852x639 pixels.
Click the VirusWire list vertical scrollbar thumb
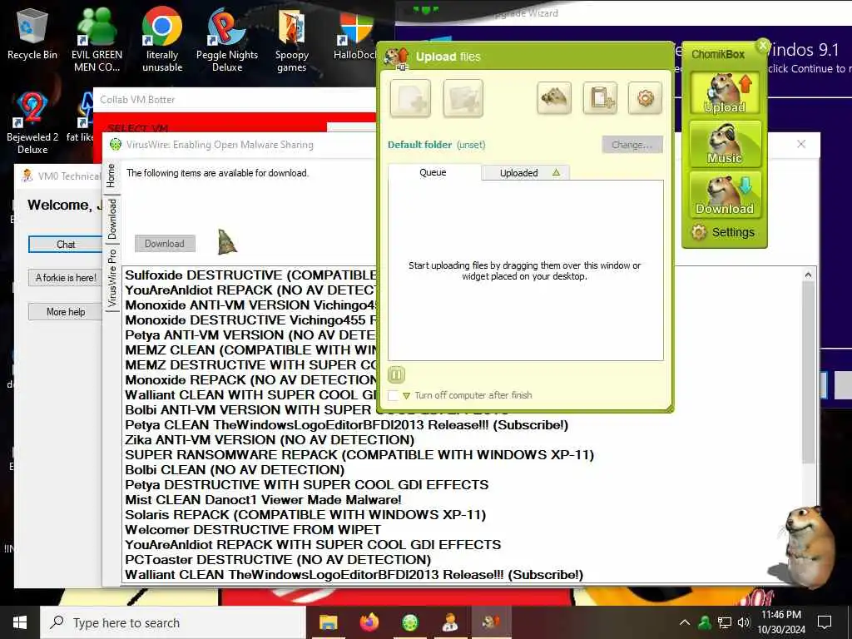click(x=809, y=372)
